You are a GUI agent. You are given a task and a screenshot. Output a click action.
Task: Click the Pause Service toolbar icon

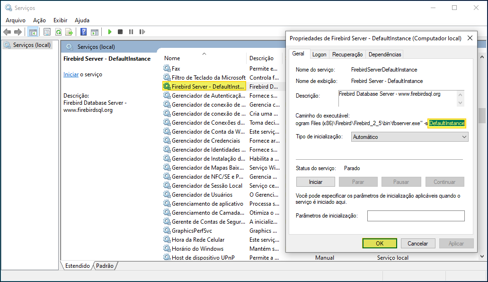(131, 32)
